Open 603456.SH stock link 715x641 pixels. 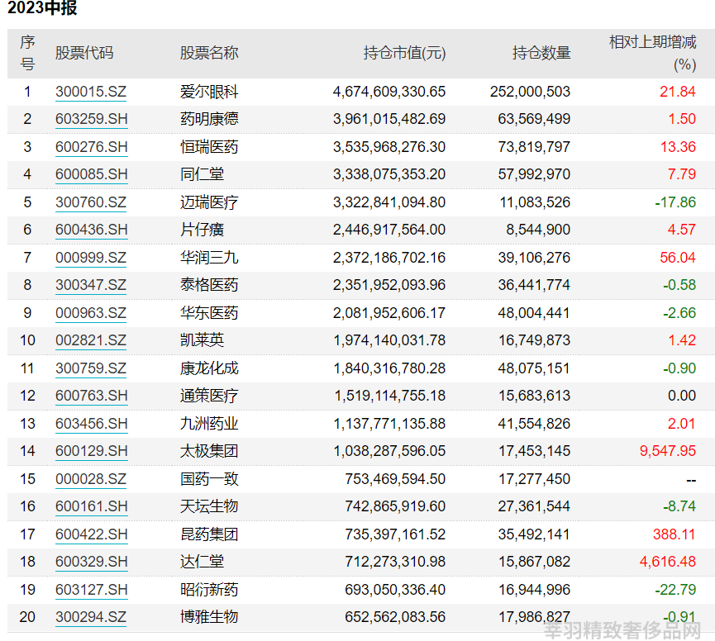(91, 424)
